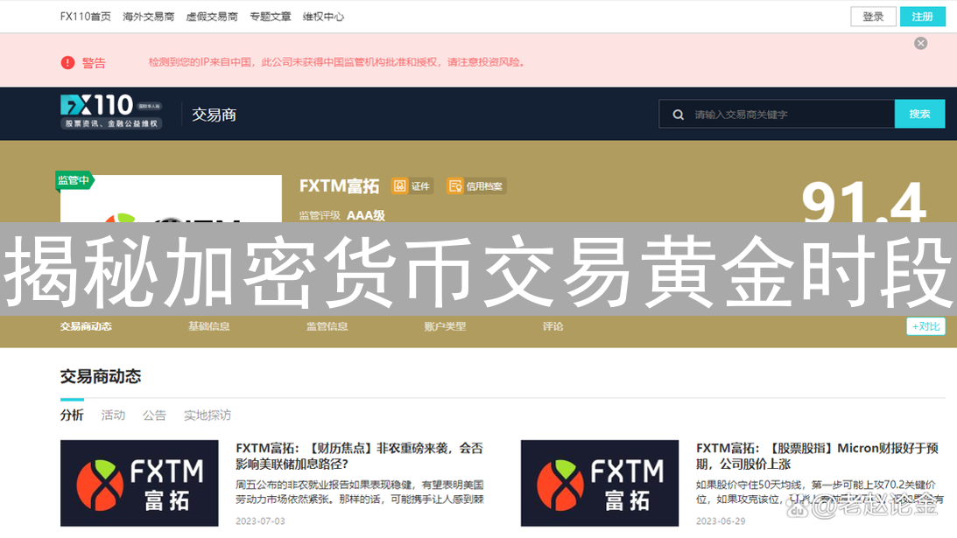Open 虚假交易商 in top navigation
The image size is (957, 538).
pos(212,17)
